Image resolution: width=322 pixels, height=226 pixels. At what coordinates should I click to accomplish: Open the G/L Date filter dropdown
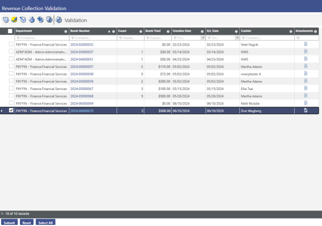click(237, 37)
